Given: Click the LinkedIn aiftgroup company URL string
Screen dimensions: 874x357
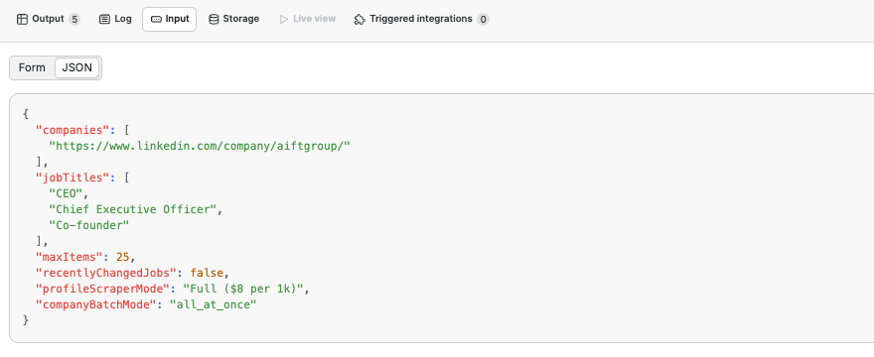Looking at the screenshot, I should pos(200,146).
